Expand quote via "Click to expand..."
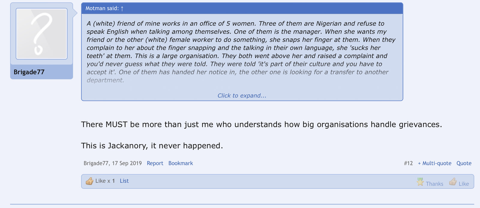The width and height of the screenshot is (480, 208). (242, 95)
